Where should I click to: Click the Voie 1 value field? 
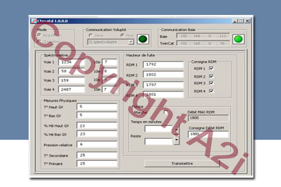[71, 62]
